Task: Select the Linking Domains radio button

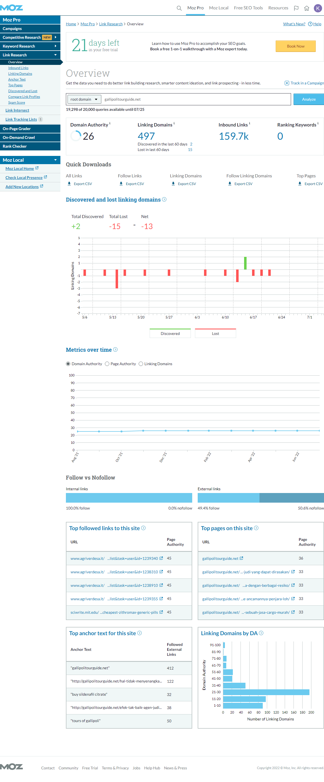Action: [x=141, y=364]
